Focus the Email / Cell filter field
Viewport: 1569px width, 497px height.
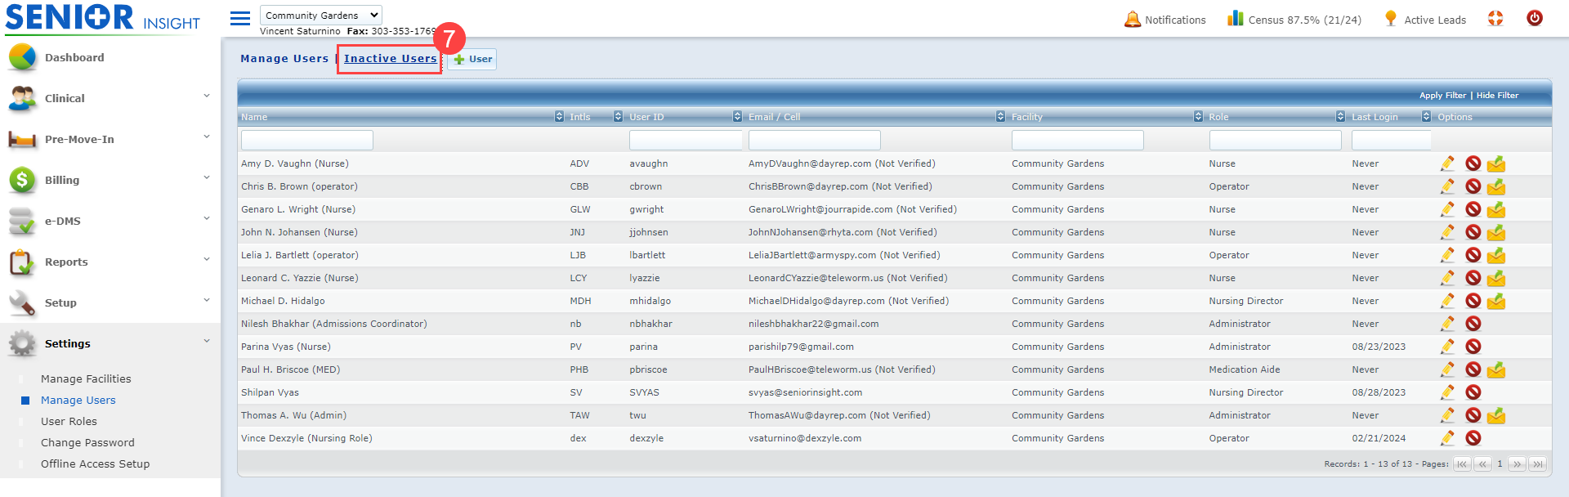click(x=815, y=140)
